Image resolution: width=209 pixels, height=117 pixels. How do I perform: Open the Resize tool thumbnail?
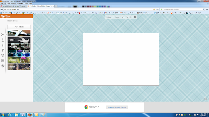point(19,67)
